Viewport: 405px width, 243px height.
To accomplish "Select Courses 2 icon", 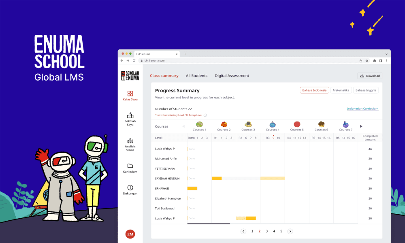I will (x=224, y=124).
